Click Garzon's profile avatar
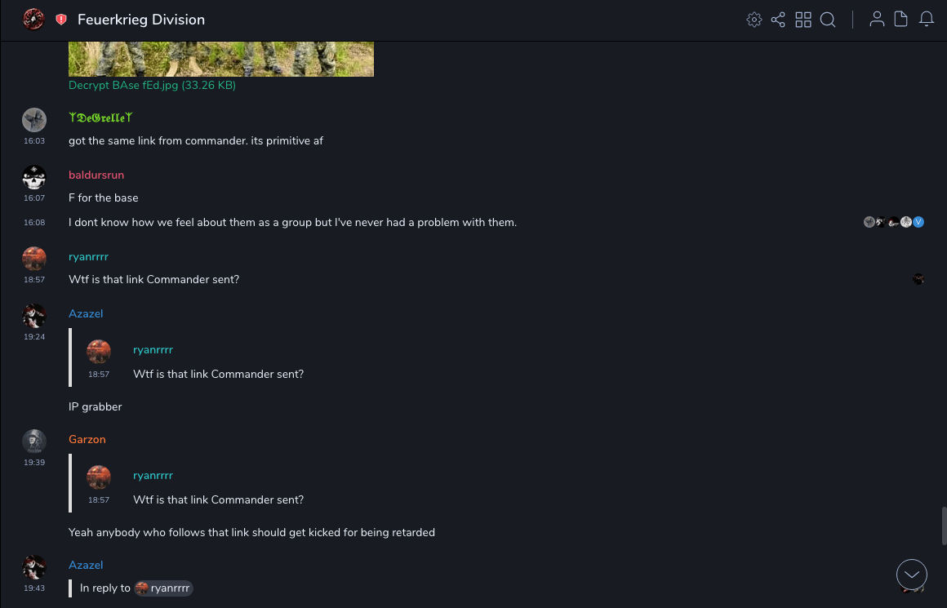 coord(33,441)
